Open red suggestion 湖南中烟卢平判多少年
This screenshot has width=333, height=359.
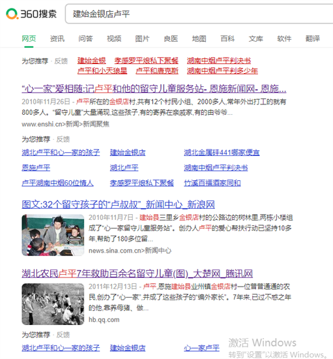click(222, 70)
